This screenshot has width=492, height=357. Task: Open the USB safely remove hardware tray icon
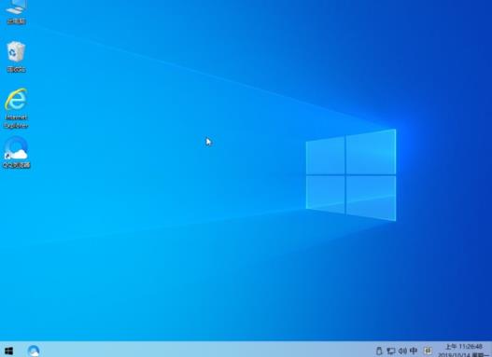[x=379, y=350]
